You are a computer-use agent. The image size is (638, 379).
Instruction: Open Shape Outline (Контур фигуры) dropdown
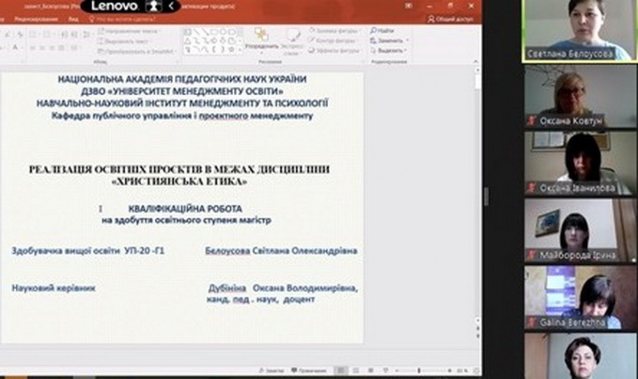(333, 41)
